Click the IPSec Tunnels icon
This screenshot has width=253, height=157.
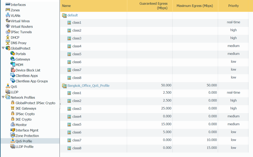[8, 32]
